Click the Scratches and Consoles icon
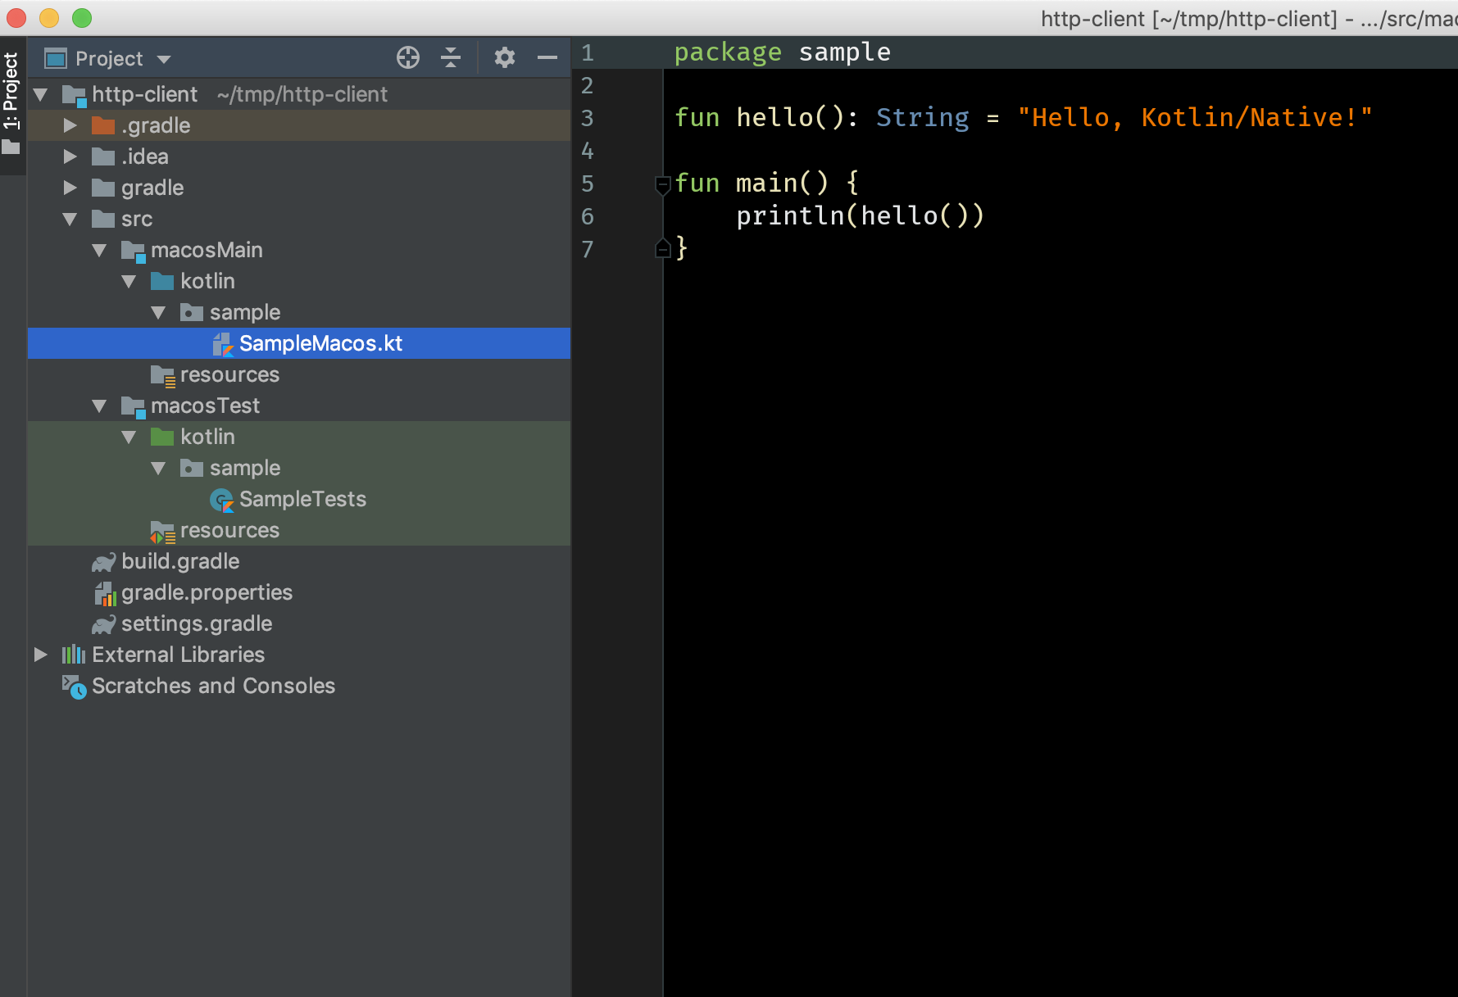1458x997 pixels. (74, 687)
